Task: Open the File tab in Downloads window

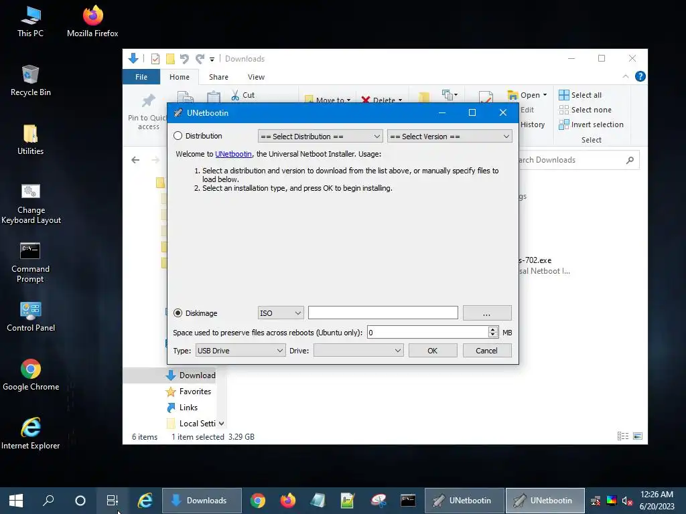Action: coord(141,77)
